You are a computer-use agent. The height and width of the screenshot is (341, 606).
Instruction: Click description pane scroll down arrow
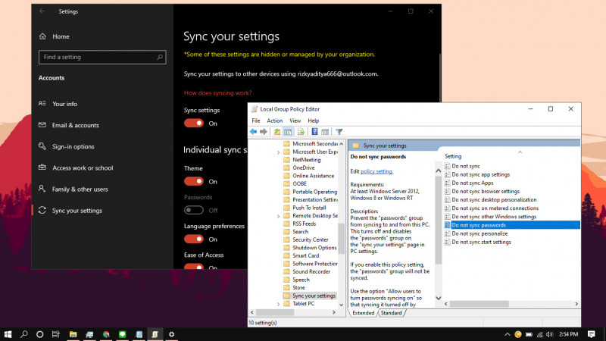pyautogui.click(x=439, y=298)
